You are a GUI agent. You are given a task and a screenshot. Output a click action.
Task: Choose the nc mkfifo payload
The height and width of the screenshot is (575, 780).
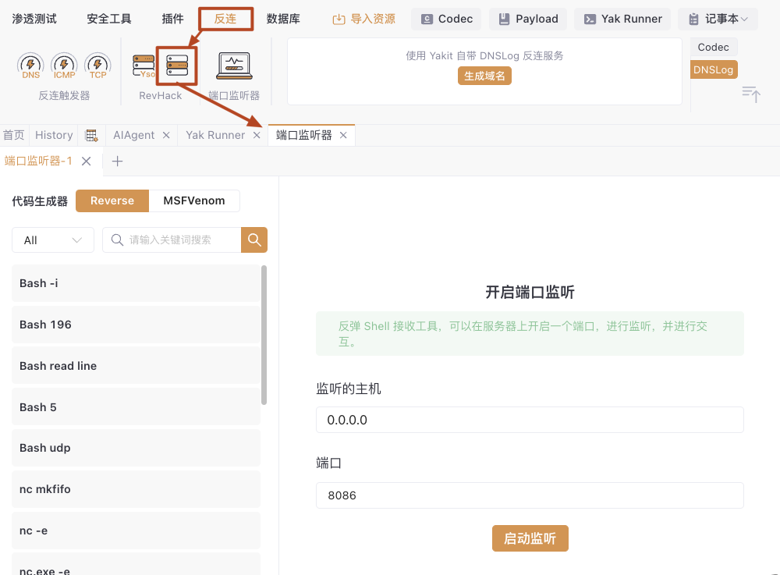pos(136,489)
